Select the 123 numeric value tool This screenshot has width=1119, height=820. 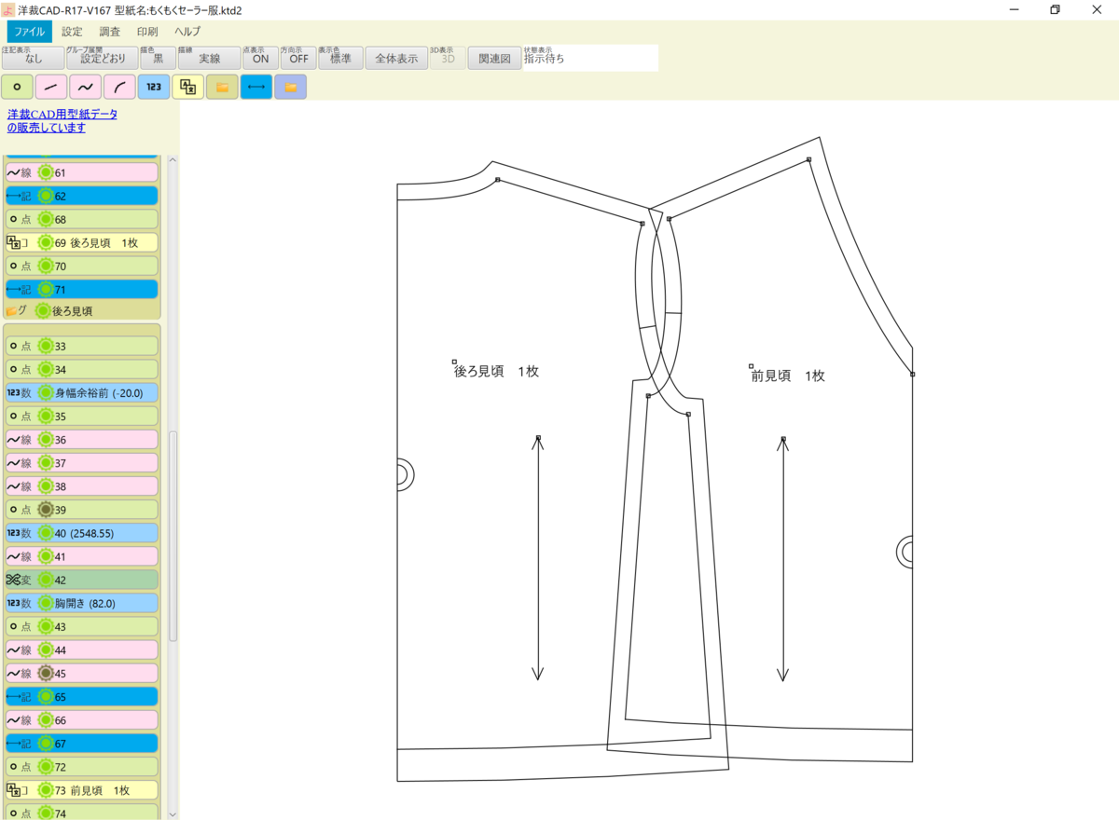coord(154,87)
